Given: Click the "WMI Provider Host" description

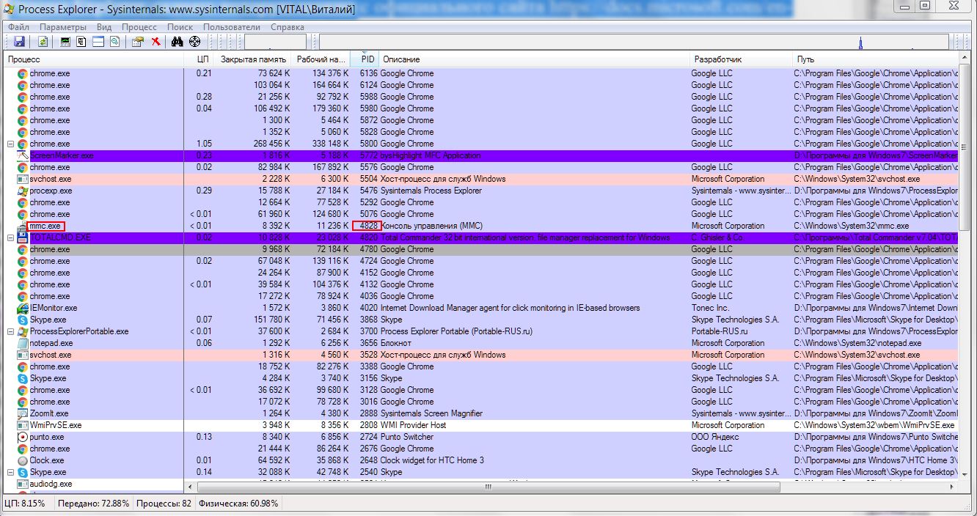Looking at the screenshot, I should click(413, 425).
